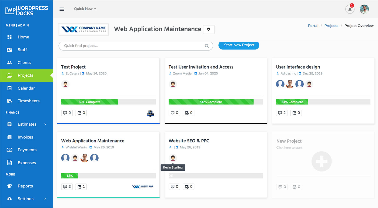378x208 pixels.
Task: Open comments on User interface design card
Action: click(282, 113)
